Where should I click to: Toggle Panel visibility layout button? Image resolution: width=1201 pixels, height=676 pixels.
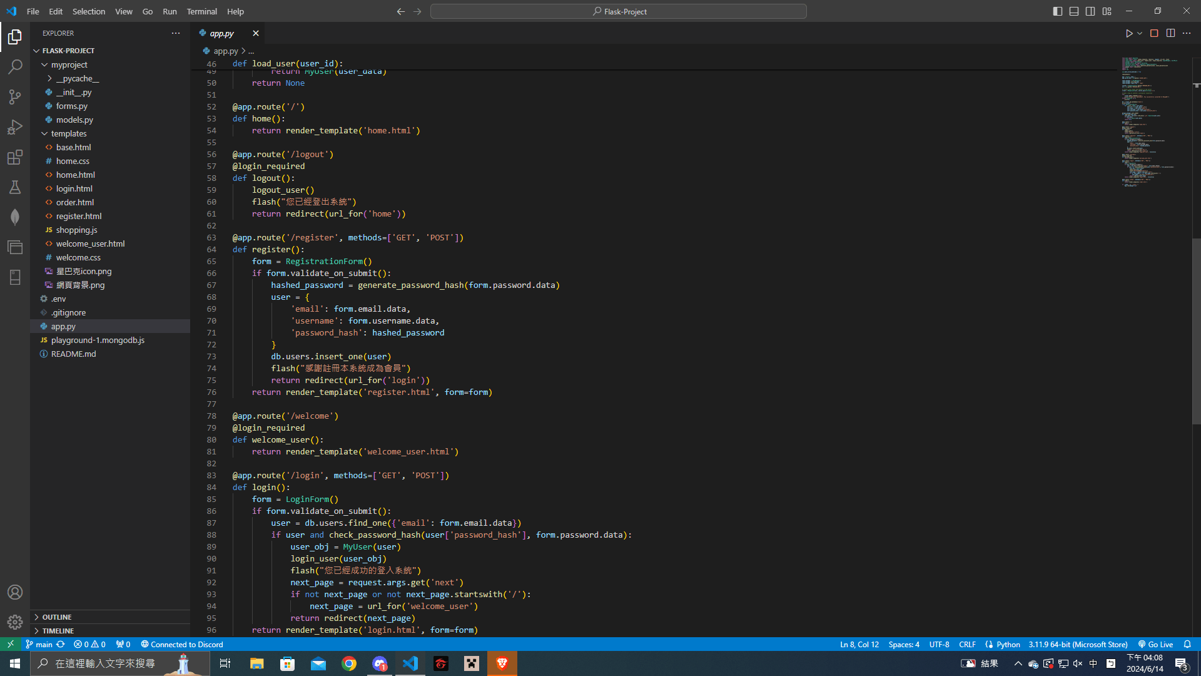coord(1074,11)
